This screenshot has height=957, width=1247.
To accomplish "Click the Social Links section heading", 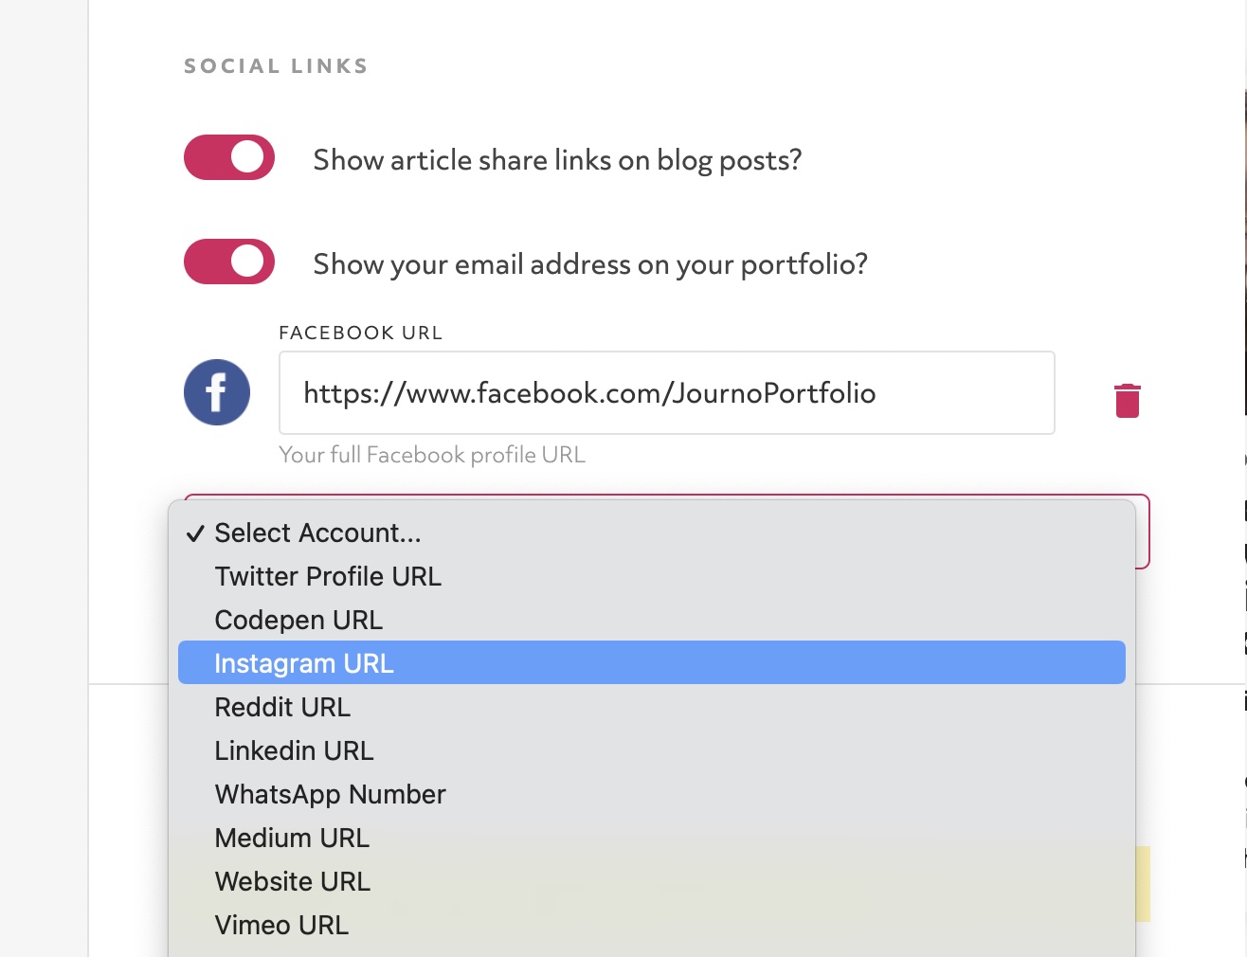I will (x=276, y=66).
